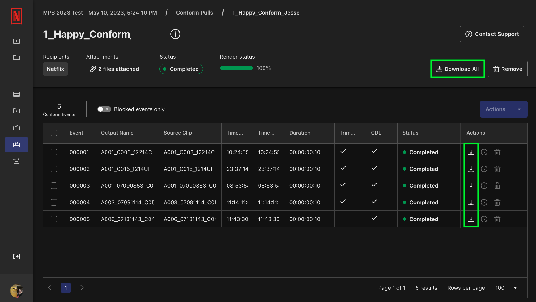
Task: Click output name A001_C003_12214C
Action: pos(126,152)
